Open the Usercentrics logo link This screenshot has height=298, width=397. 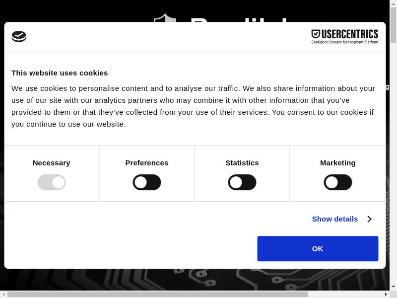pyautogui.click(x=344, y=36)
